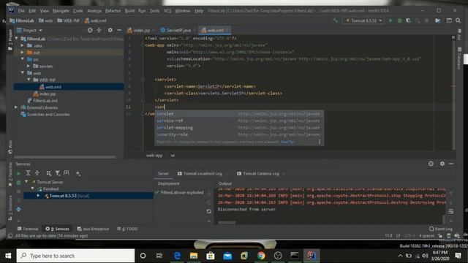Open the Tomcat 8.5.53 run configuration dropdown

click(363, 20)
